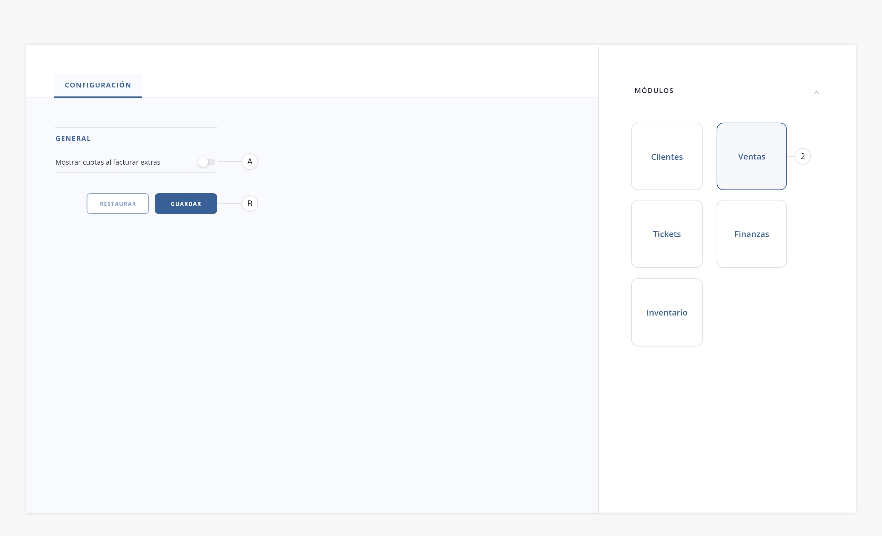The width and height of the screenshot is (882, 536).
Task: Select the Ventas module card
Action: [x=751, y=157]
